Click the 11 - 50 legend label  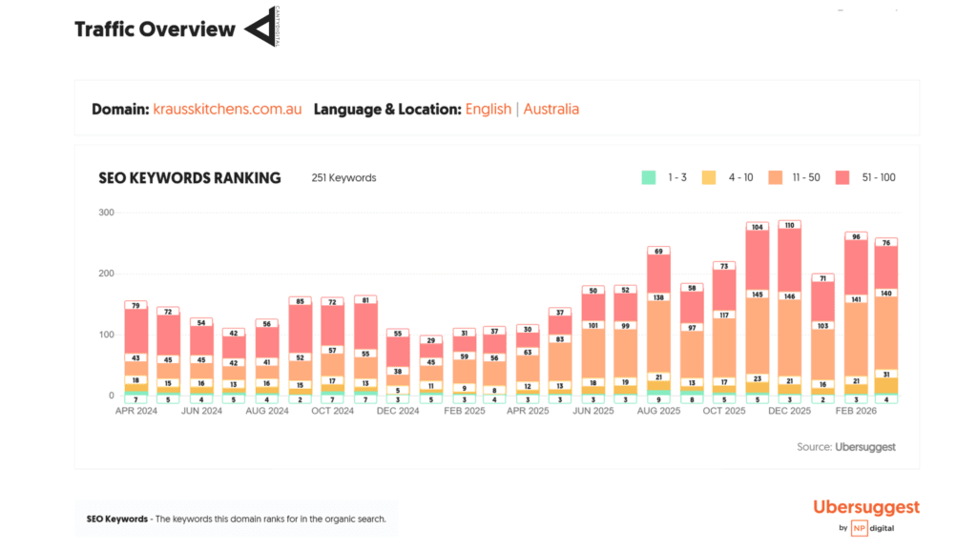coord(806,177)
